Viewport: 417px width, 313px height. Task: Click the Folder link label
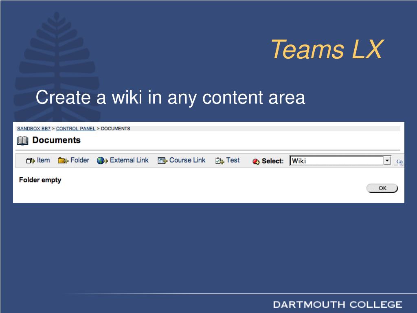(80, 160)
